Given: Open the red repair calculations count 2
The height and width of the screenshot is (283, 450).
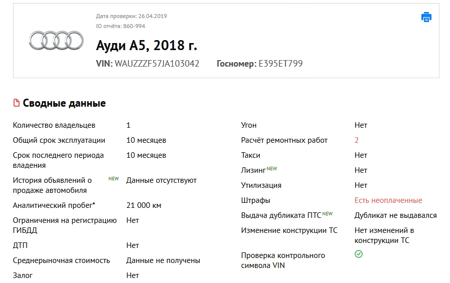Looking at the screenshot, I should tap(357, 140).
